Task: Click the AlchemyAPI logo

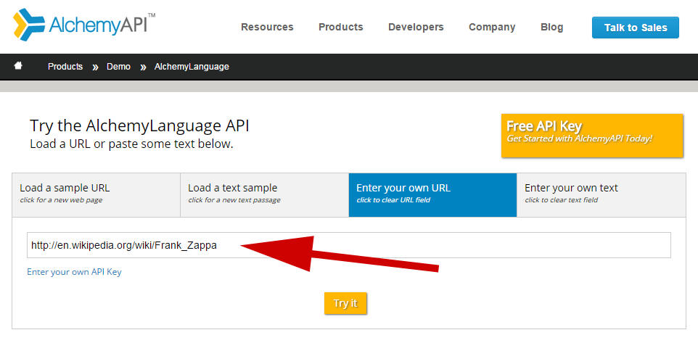Action: pyautogui.click(x=84, y=24)
